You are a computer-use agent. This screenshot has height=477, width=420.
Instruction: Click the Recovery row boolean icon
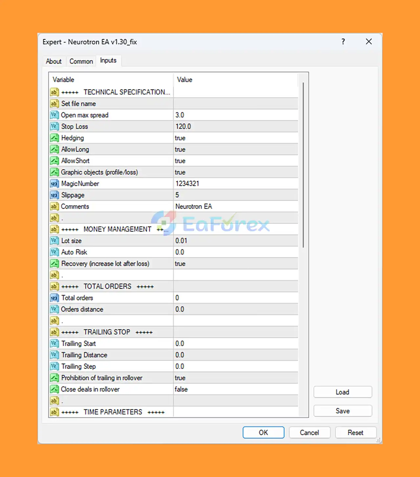pos(54,263)
